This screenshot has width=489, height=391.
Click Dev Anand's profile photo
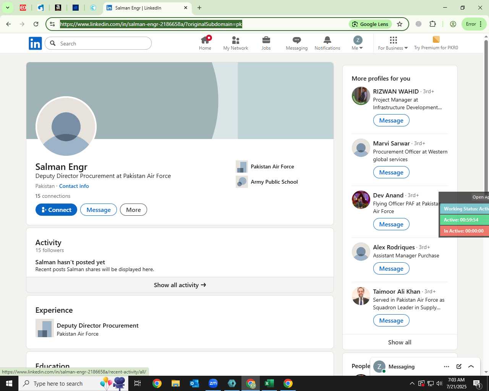(361, 200)
